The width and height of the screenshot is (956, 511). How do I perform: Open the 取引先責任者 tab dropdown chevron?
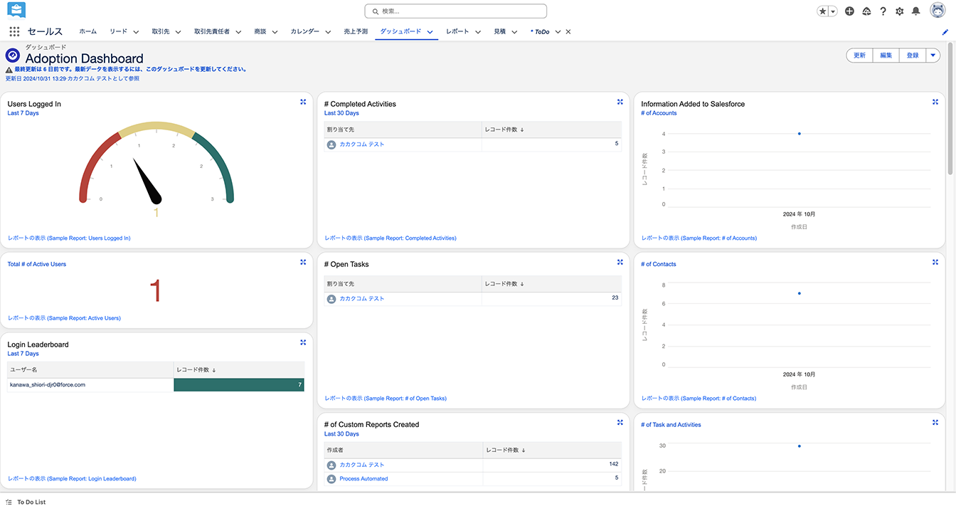pyautogui.click(x=238, y=32)
